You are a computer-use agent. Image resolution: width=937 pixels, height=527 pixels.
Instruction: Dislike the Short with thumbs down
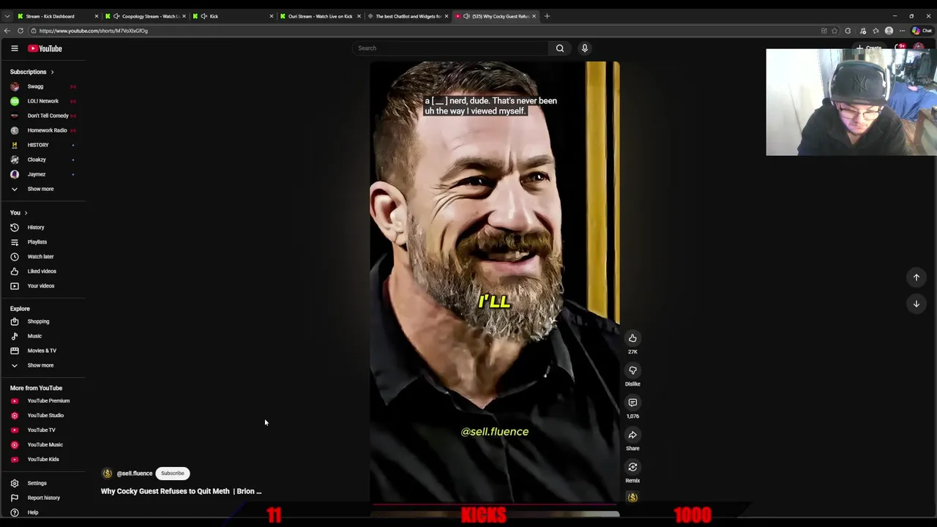click(x=632, y=370)
